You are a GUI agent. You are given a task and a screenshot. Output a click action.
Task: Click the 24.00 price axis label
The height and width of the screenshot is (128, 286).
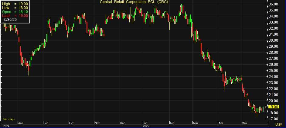point(273,76)
